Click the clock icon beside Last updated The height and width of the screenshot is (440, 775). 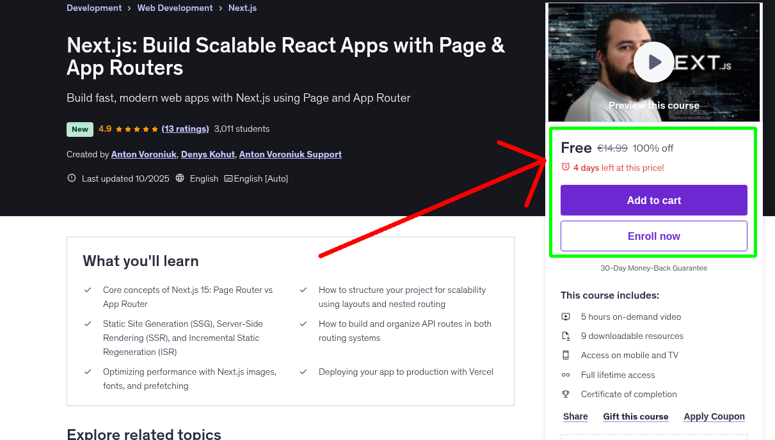coord(71,178)
